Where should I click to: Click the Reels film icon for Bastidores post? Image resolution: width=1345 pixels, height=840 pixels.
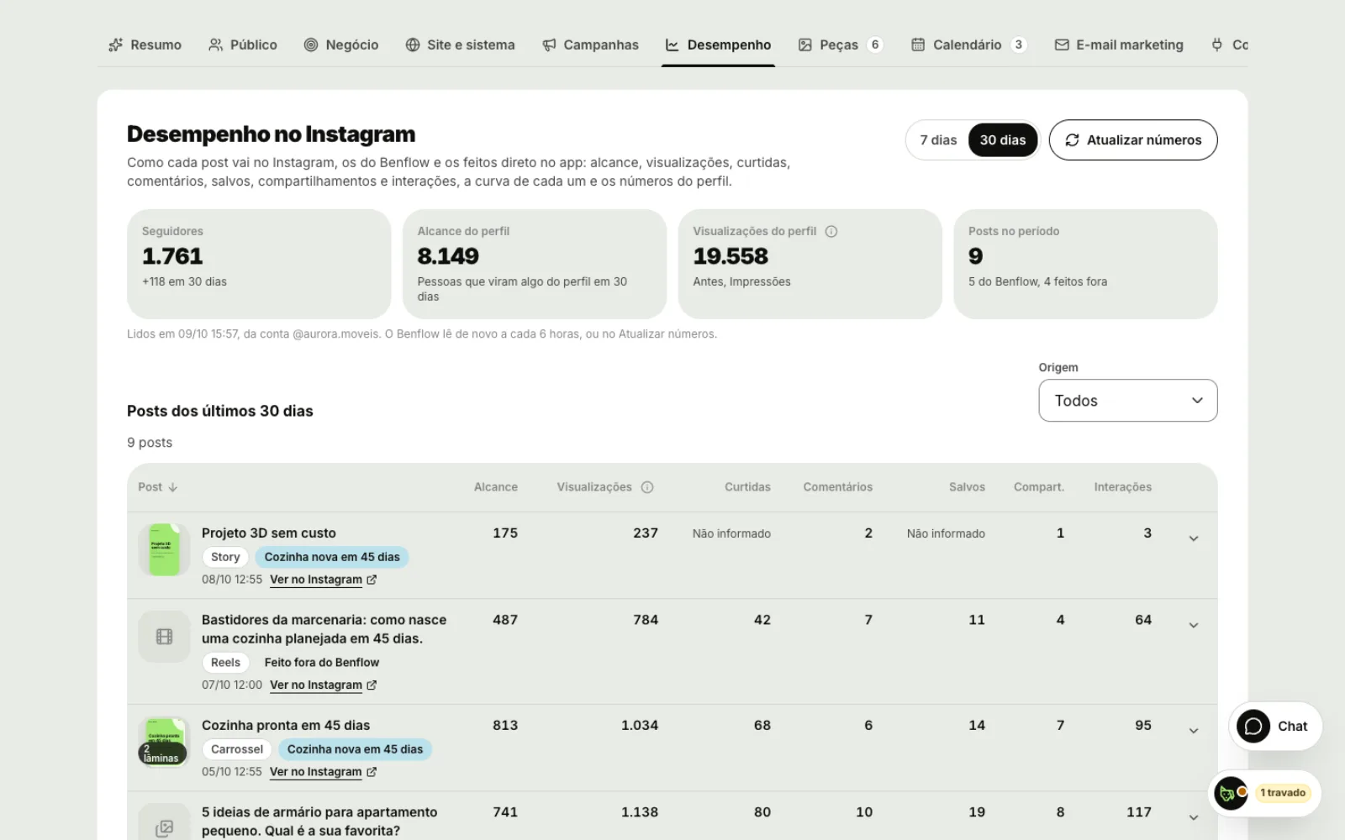(164, 637)
